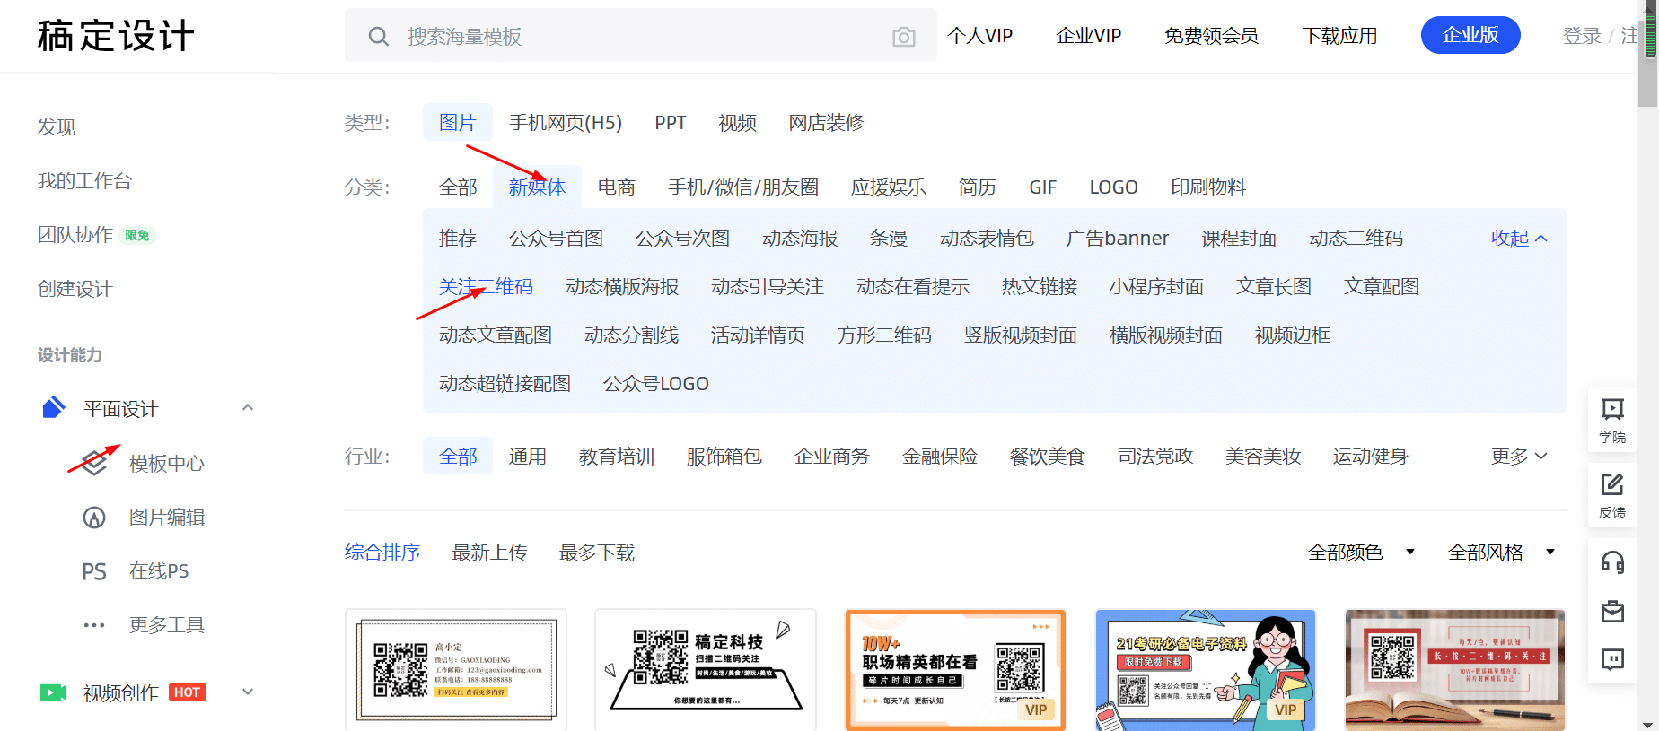Go to 我的工作台 in the sidebar
Screen dimensions: 1659x731
pos(84,181)
